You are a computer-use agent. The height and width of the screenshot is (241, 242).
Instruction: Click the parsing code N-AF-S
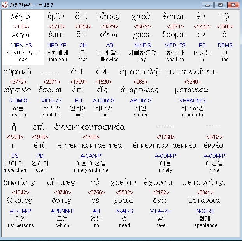tap(125, 211)
